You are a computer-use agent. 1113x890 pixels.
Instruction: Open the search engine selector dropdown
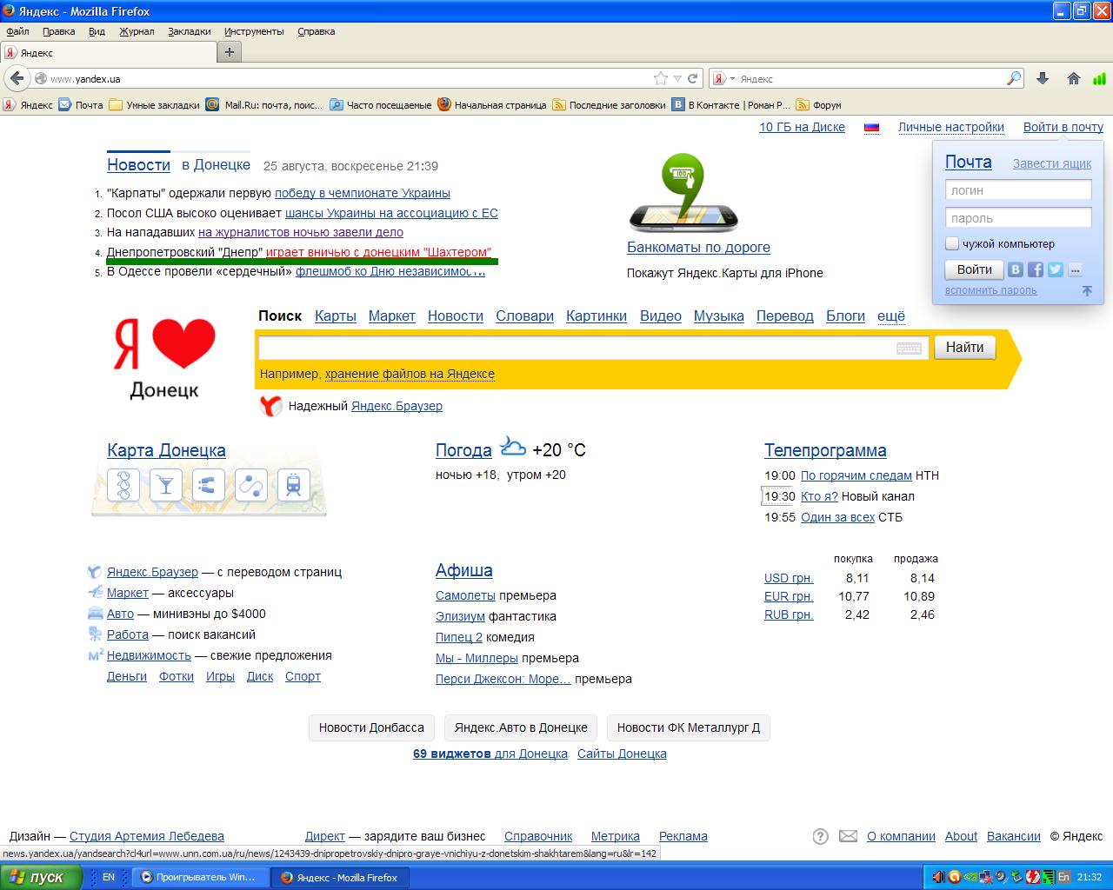723,78
